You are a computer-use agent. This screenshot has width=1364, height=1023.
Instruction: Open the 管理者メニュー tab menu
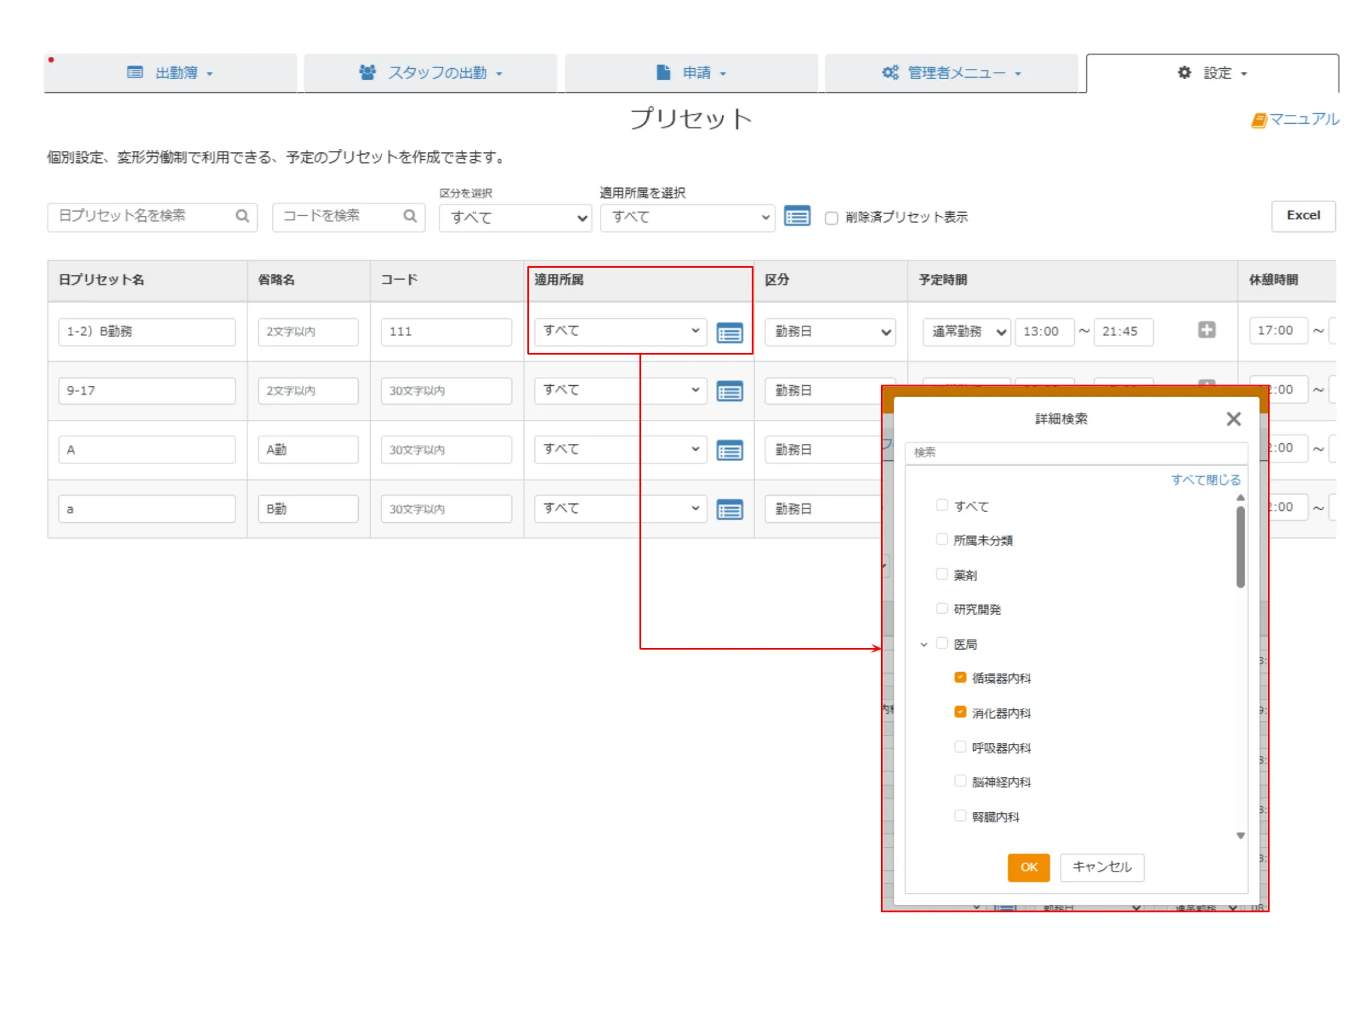coord(951,73)
